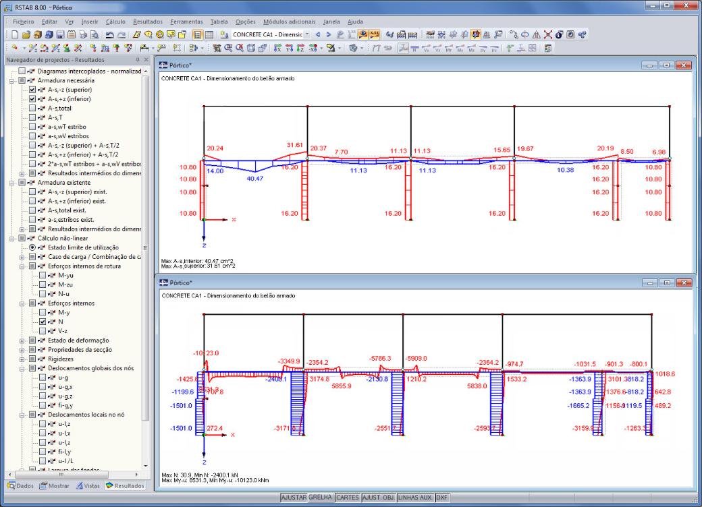The height and width of the screenshot is (507, 702).
Task: Click the isometric view cube icon
Action: point(251,48)
